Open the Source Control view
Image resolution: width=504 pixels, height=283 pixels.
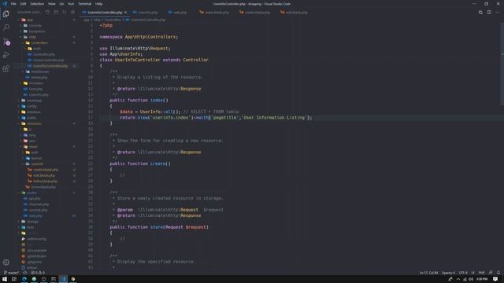(6, 42)
